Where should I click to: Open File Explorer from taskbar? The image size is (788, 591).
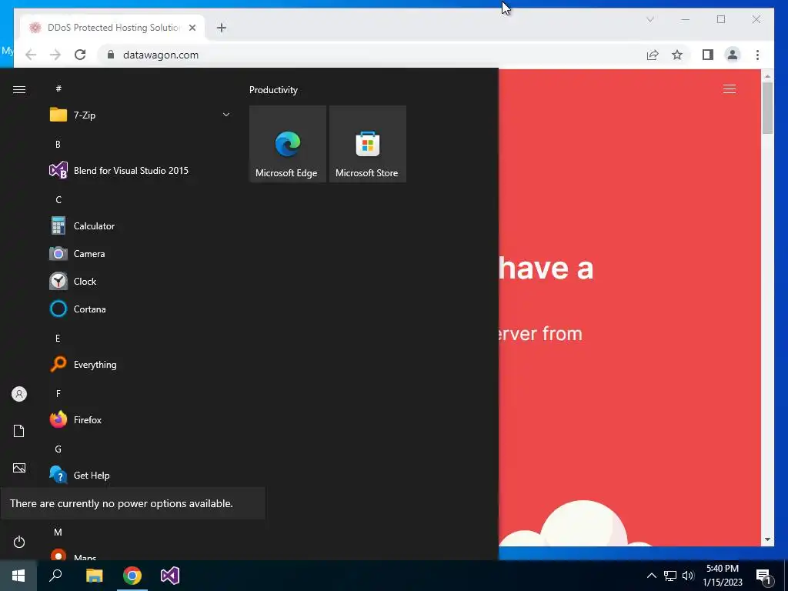(x=94, y=576)
